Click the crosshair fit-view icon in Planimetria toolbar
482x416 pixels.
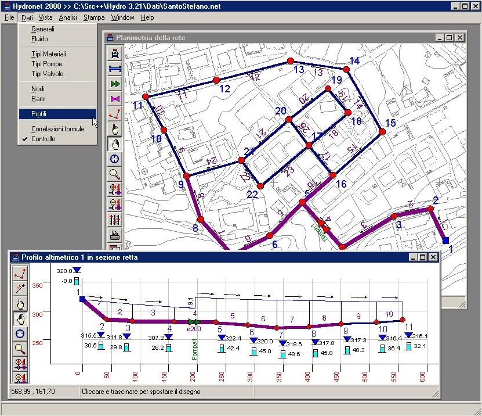click(115, 159)
